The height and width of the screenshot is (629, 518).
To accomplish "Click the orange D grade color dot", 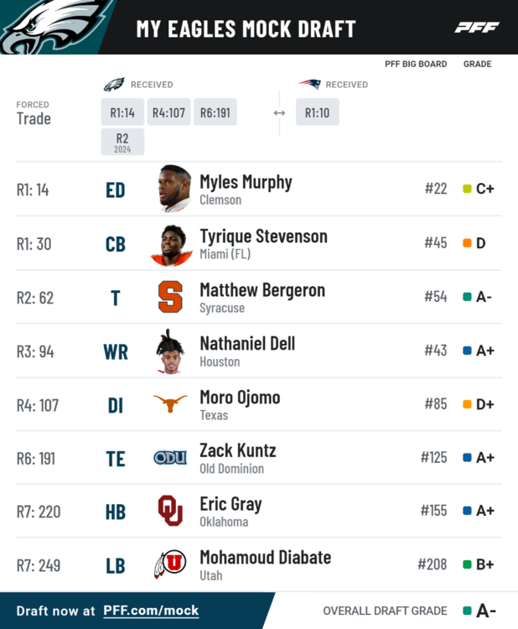I will [x=467, y=243].
